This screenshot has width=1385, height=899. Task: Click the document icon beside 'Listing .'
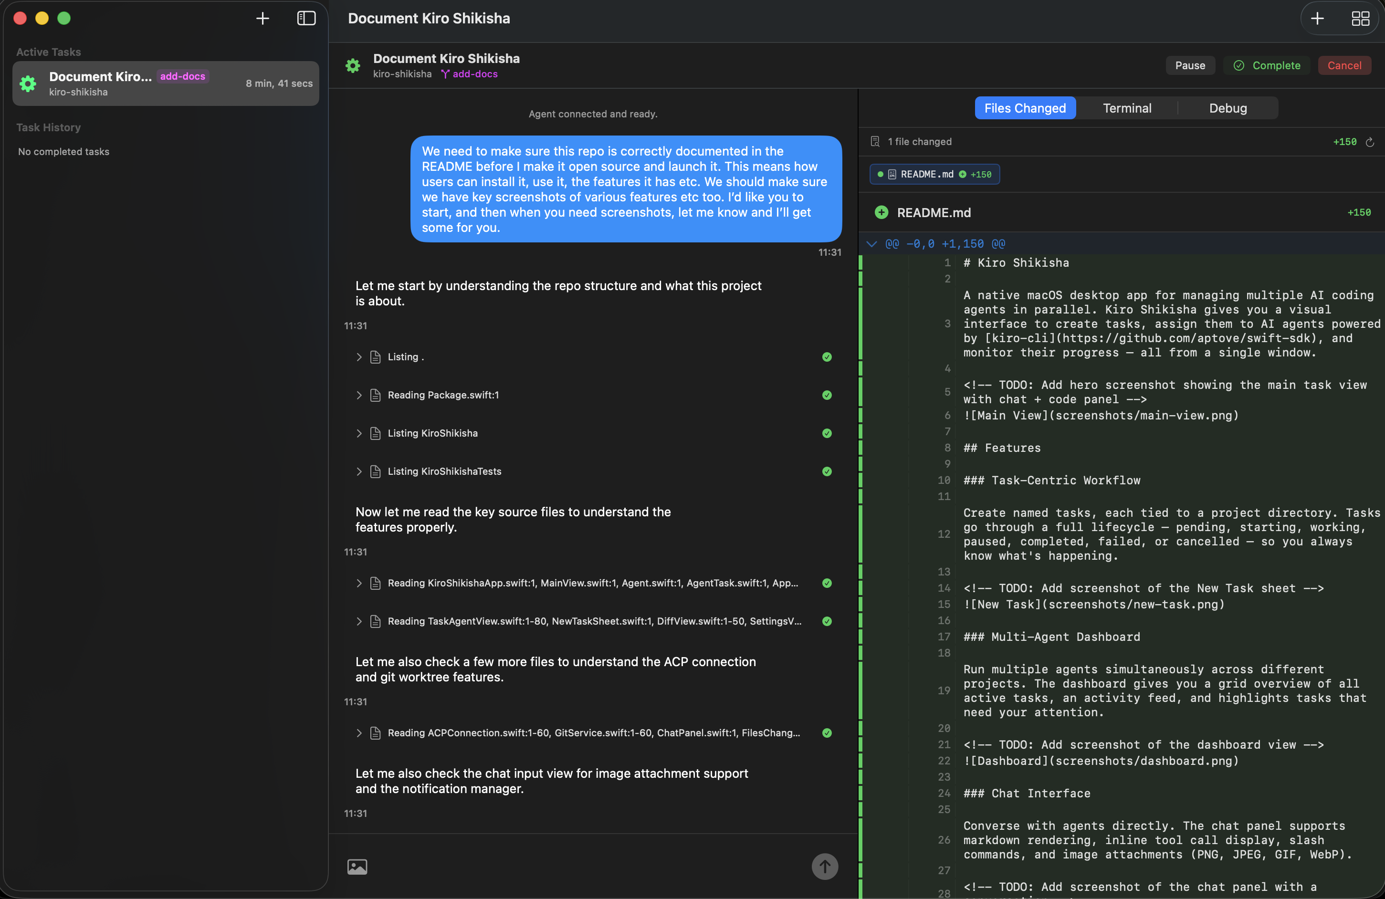pos(375,357)
